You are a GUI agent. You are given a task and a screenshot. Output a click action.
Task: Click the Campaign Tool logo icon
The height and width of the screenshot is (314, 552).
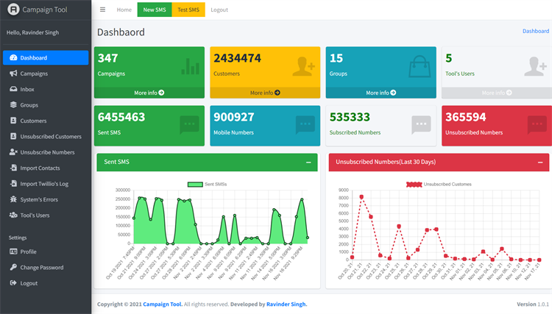13,10
